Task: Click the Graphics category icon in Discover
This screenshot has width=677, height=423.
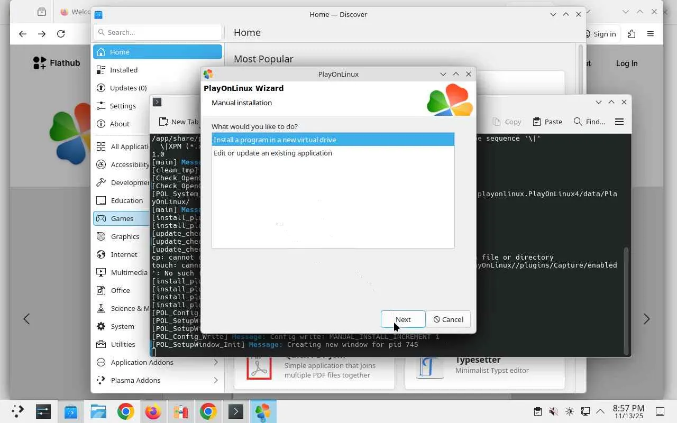Action: 101,236
